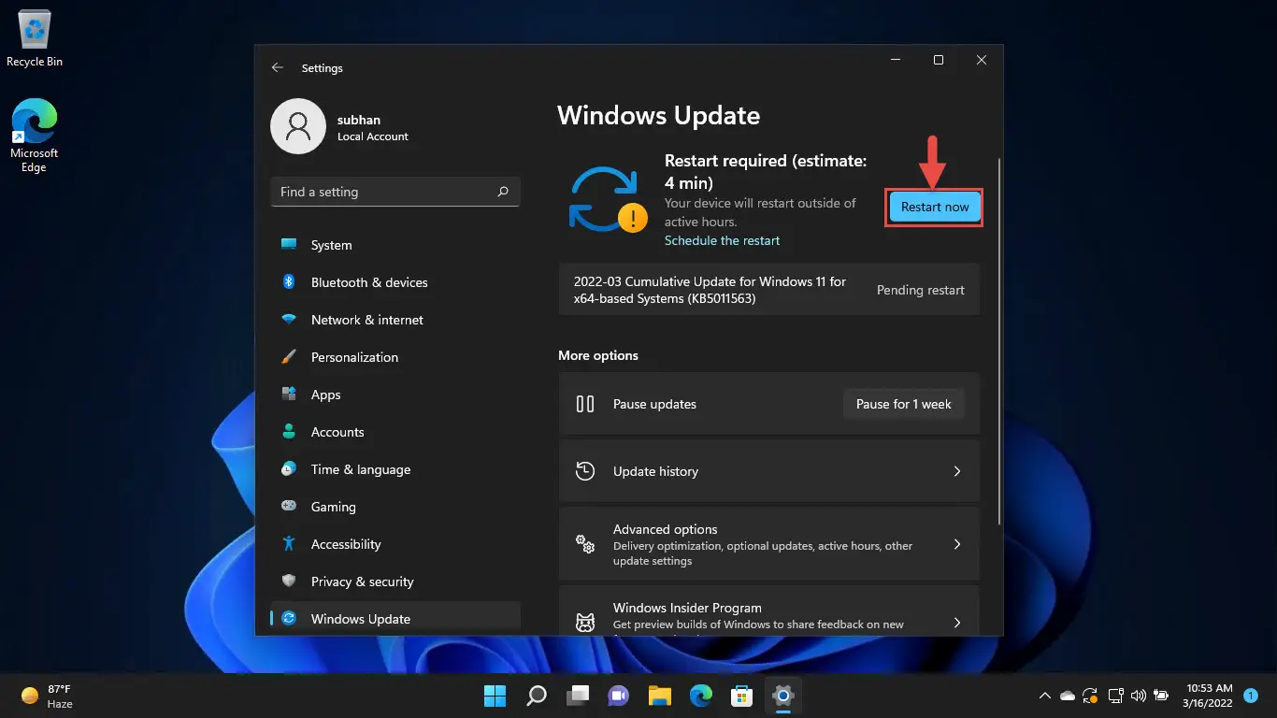The width and height of the screenshot is (1277, 718).
Task: Click the Pause updates icon
Action: click(x=585, y=404)
